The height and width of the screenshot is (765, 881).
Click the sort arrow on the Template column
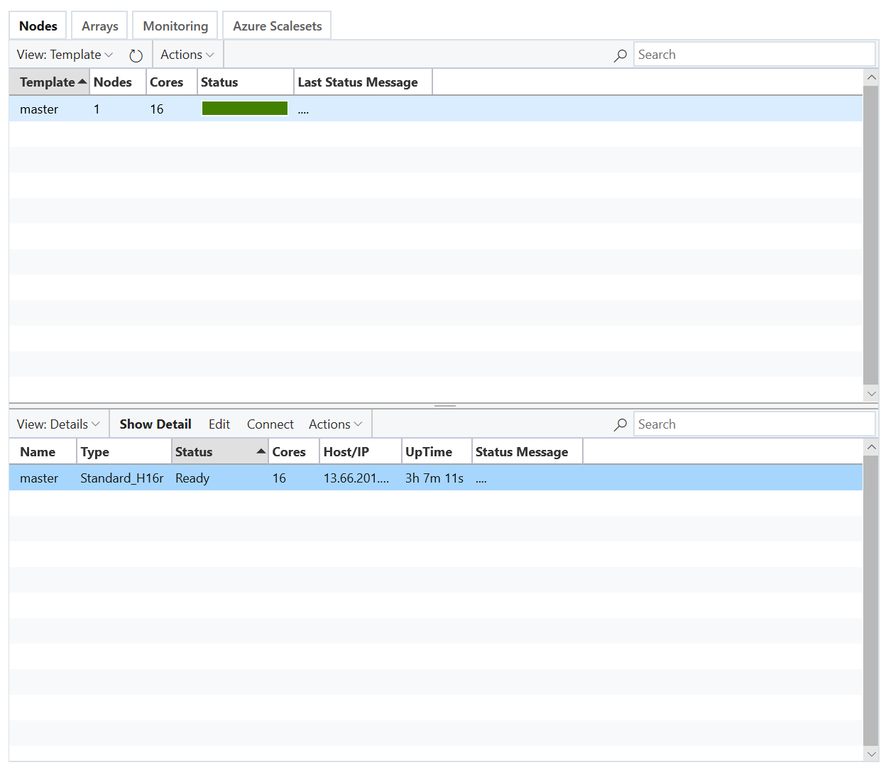[x=82, y=81]
